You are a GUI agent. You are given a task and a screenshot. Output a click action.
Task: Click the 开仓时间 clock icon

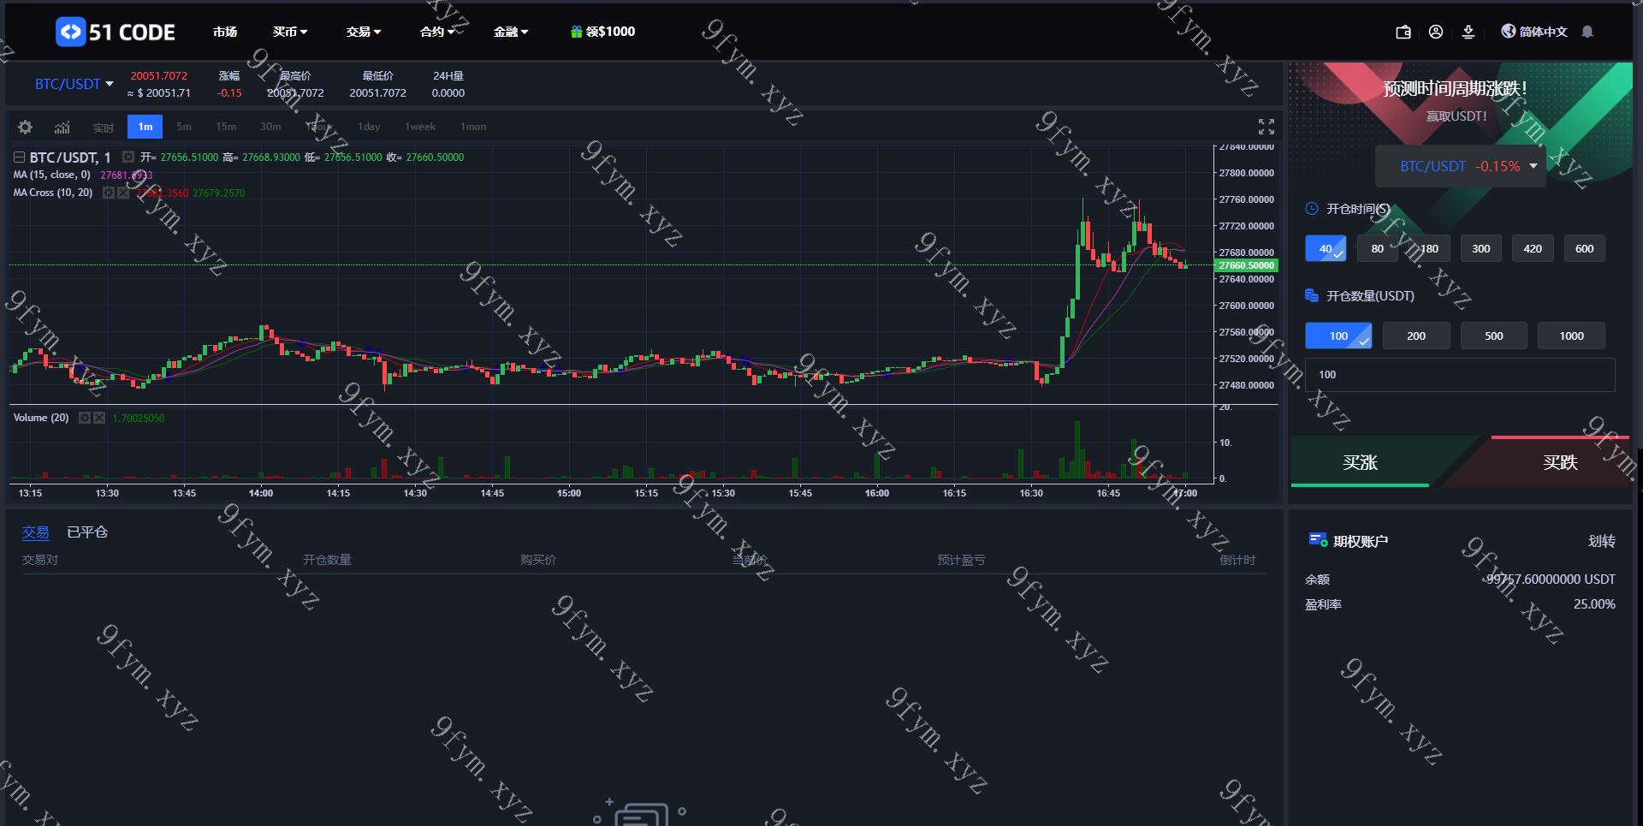click(1312, 209)
